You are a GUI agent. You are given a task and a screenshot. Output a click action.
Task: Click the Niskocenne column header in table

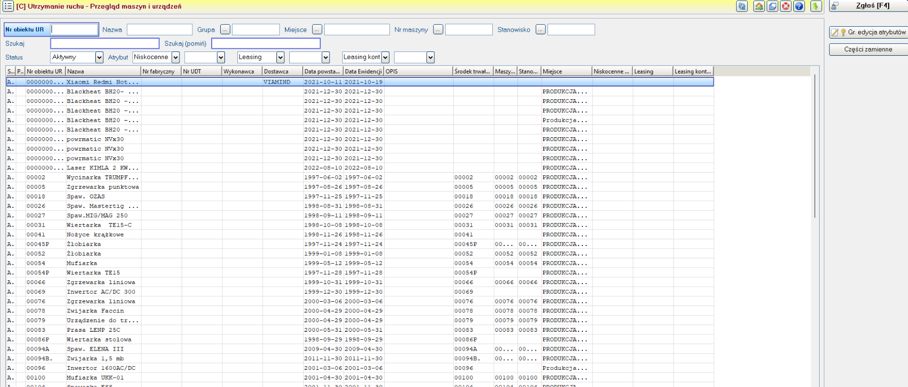(x=612, y=71)
